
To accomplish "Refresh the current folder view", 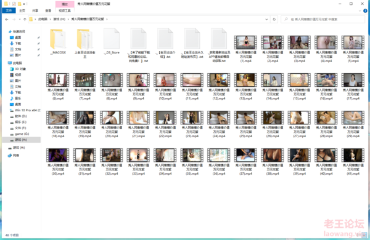I will point(274,19).
